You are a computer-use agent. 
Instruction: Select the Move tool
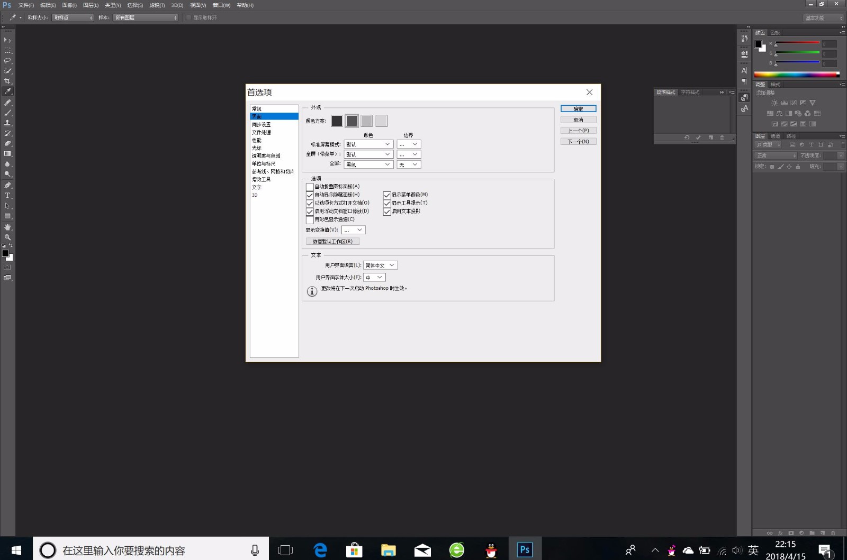pos(7,40)
